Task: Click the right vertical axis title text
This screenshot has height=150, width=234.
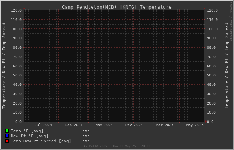Action: (x=226, y=66)
